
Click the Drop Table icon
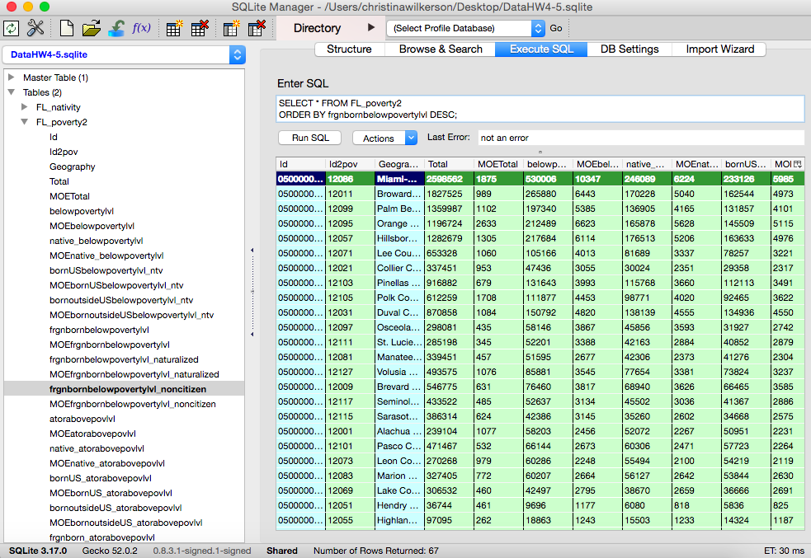point(200,28)
